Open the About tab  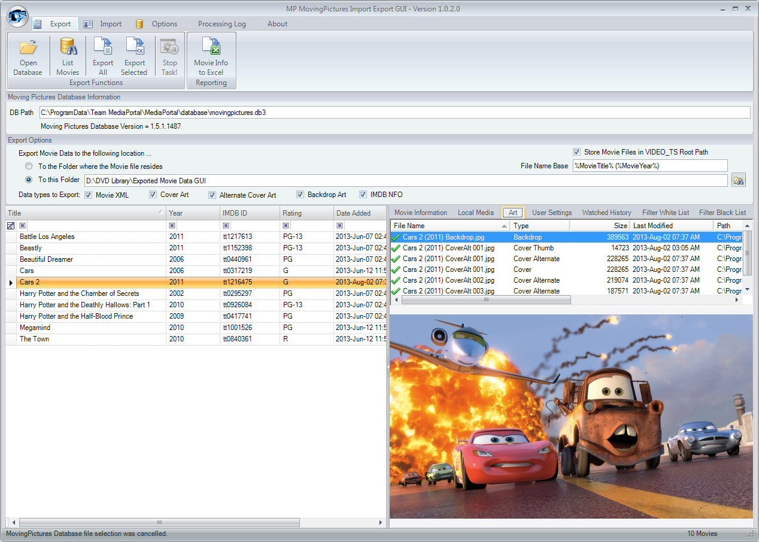coord(277,24)
